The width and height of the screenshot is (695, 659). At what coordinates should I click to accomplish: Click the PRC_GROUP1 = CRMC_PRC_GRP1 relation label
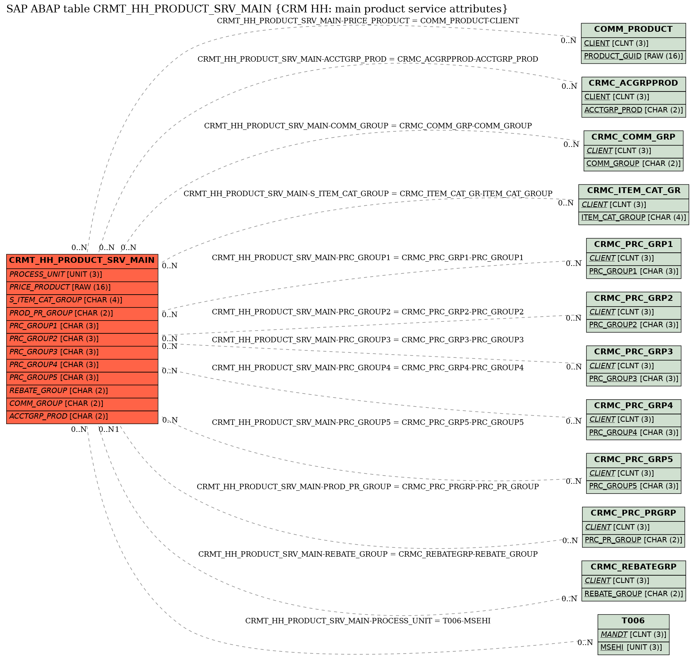[368, 258]
